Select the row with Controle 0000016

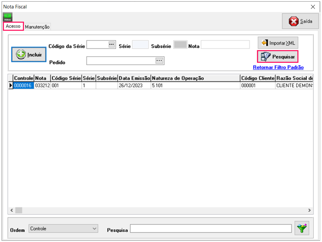[23, 85]
